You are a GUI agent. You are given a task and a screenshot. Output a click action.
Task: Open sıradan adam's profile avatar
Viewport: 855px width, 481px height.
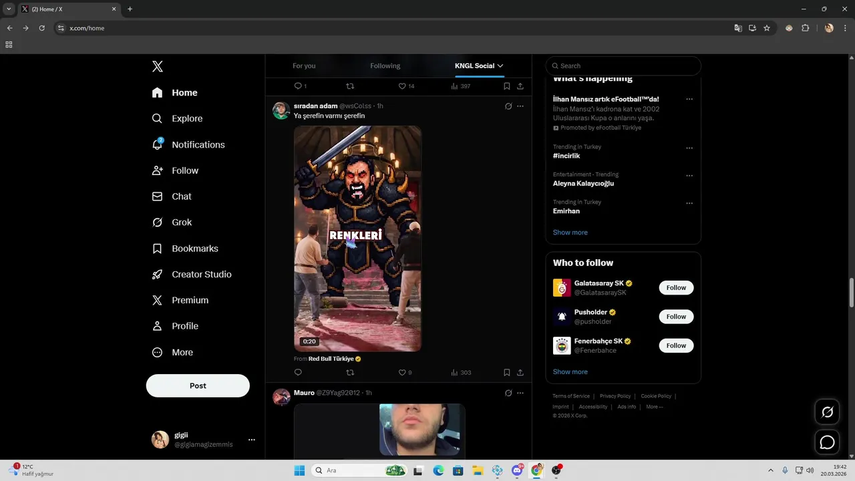pos(281,111)
